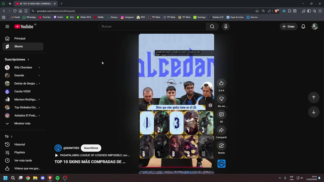Subscribe to GIANTXES with Suscribirse

tap(91, 148)
